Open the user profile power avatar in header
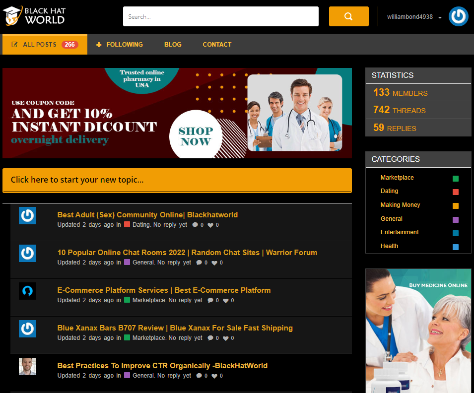Viewport: 474px width, 393px height. tap(458, 16)
